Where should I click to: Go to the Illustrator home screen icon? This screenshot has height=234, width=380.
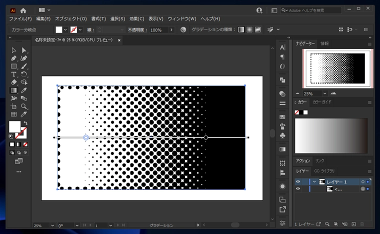(23, 10)
